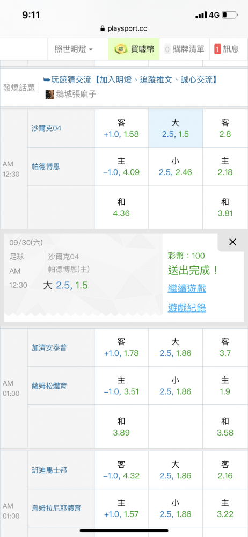Viewport: 248px width, 537px height.
Task: Open 玩競猜交流 hot topic link
Action: (x=130, y=80)
